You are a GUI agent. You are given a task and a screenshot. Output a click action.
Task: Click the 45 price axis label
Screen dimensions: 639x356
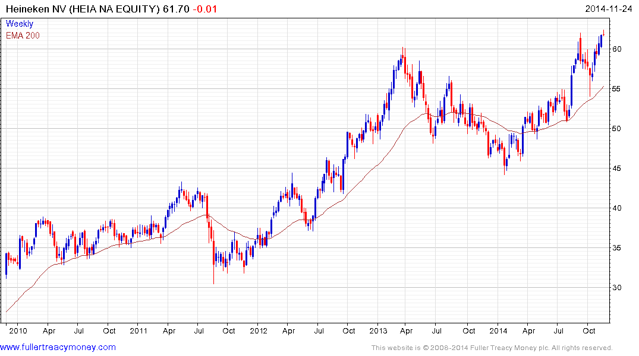616,169
